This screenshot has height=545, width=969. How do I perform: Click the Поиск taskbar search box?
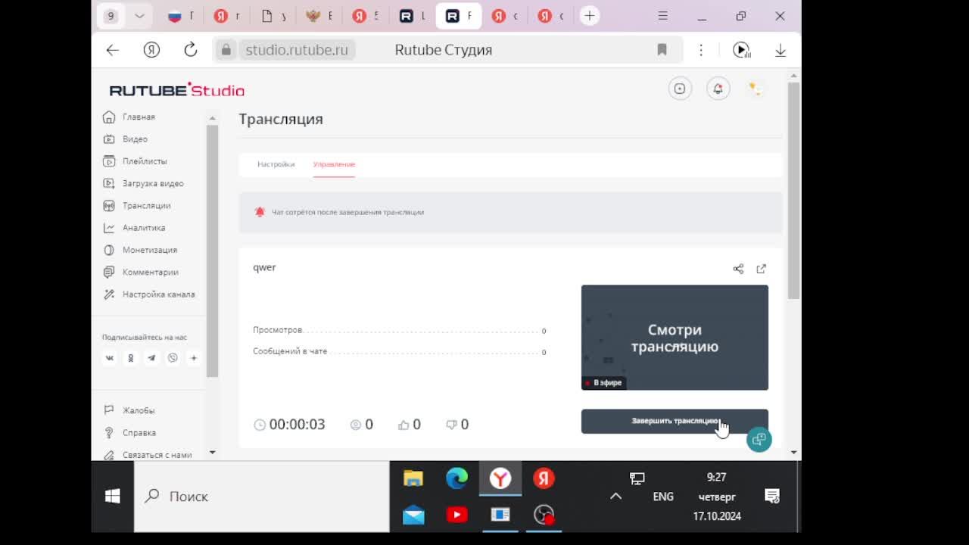click(x=262, y=497)
